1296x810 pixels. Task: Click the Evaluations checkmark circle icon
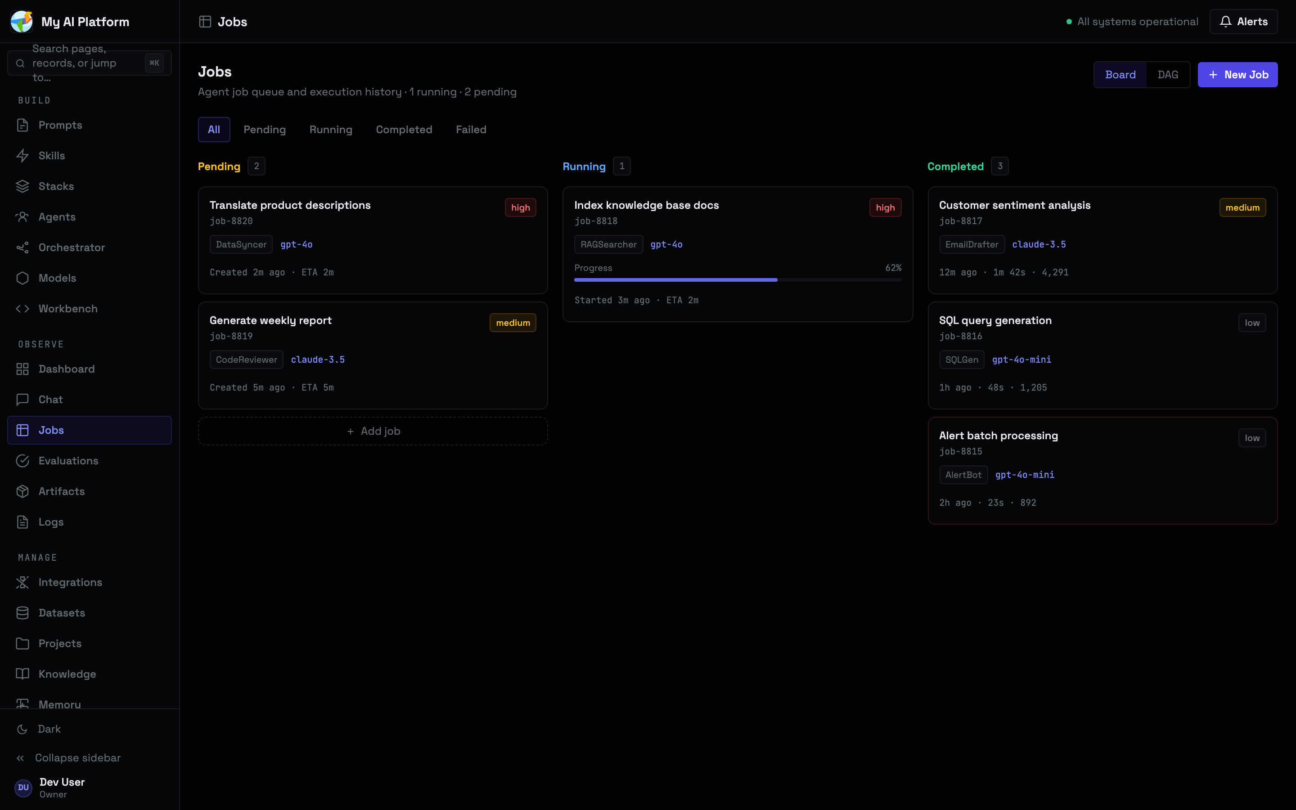click(x=22, y=460)
